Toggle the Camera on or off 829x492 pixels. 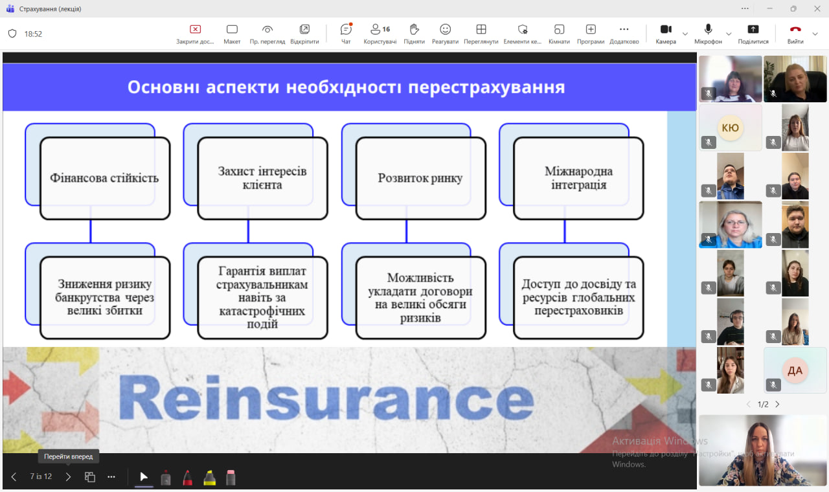pyautogui.click(x=665, y=33)
